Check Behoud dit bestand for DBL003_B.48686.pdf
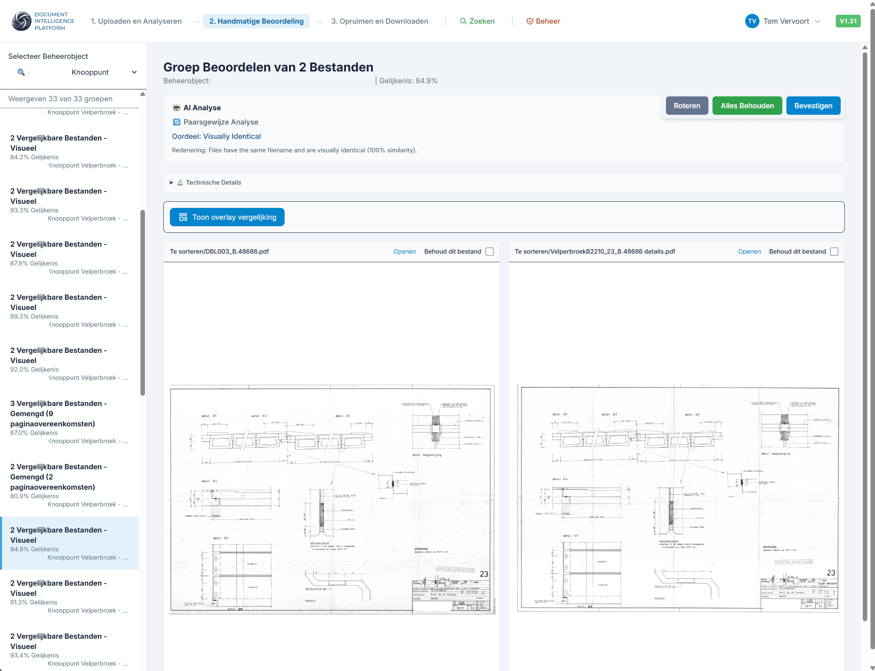 pyautogui.click(x=490, y=252)
